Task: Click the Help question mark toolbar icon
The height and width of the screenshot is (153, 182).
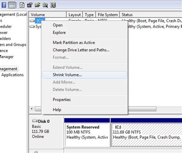Action: pos(4,5)
